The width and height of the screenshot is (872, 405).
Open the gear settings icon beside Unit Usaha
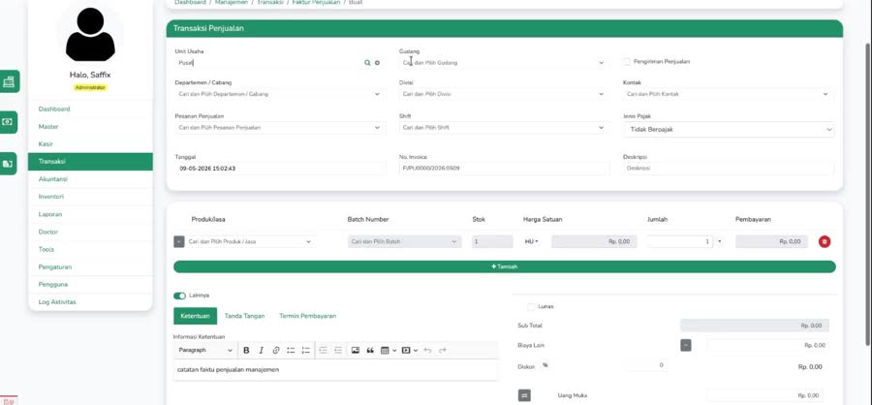click(x=377, y=63)
